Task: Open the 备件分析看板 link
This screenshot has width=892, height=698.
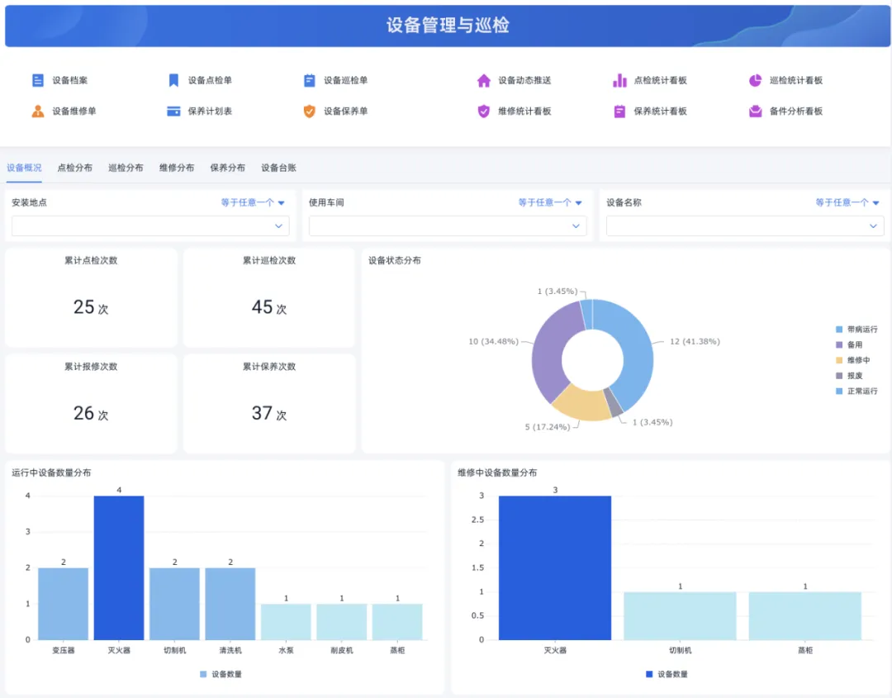Action: click(x=795, y=111)
